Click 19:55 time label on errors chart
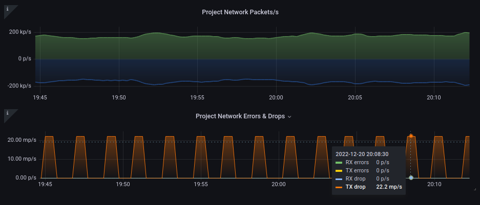The width and height of the screenshot is (480, 205). tap(200, 184)
